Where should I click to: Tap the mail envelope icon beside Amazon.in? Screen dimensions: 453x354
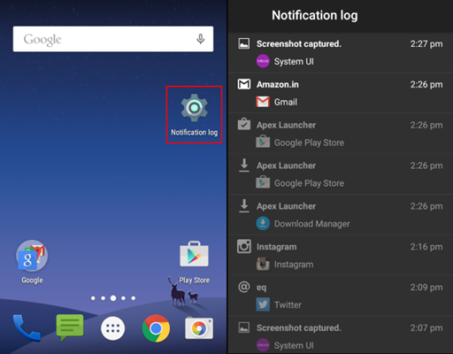(x=244, y=84)
